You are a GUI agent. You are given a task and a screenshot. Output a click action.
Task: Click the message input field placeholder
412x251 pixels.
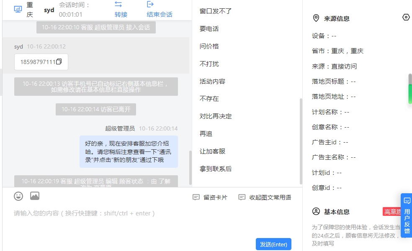click(84, 213)
